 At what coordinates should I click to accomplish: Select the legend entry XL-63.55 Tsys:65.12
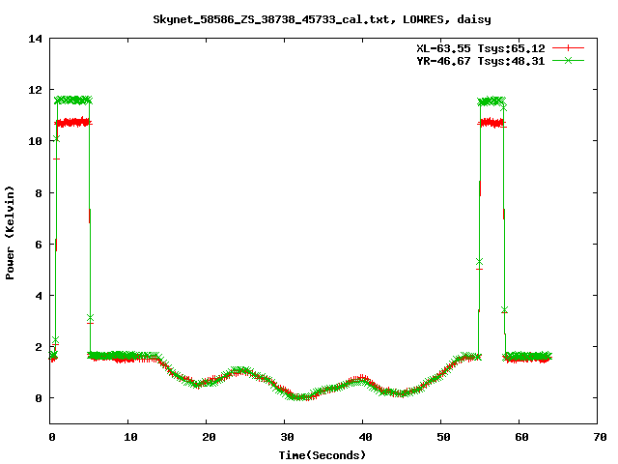pyautogui.click(x=481, y=48)
